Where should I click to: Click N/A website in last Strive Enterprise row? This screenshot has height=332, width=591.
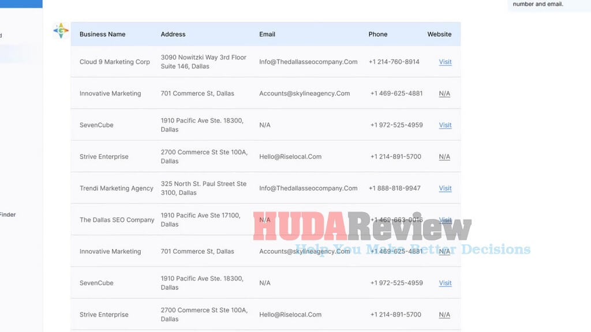pos(444,315)
